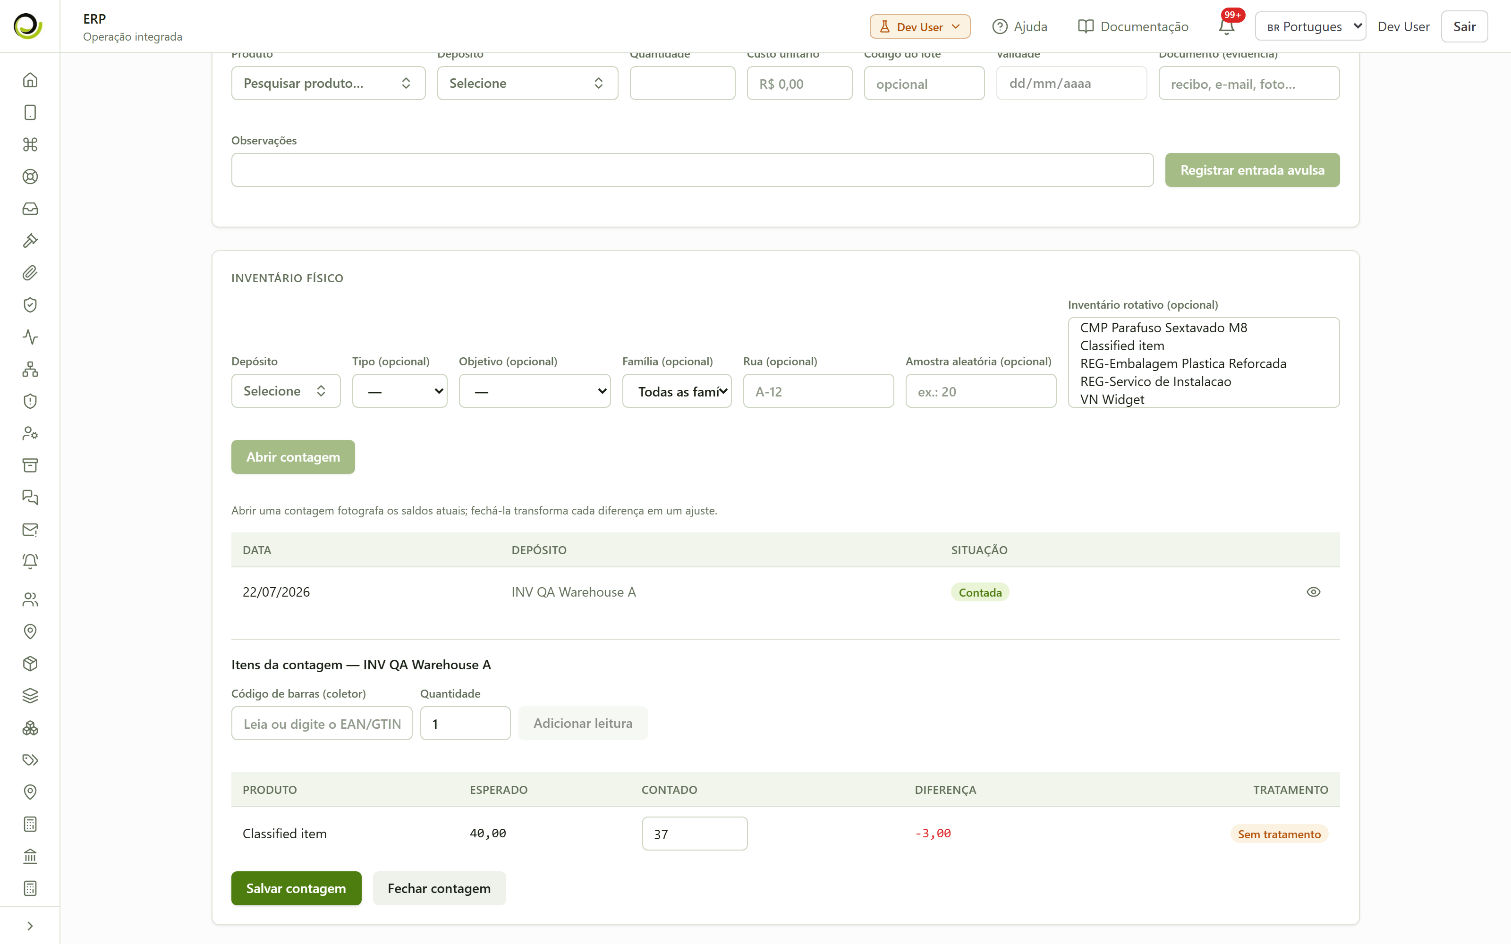Click the mail envelope sidebar icon
The height and width of the screenshot is (944, 1511).
tap(30, 530)
